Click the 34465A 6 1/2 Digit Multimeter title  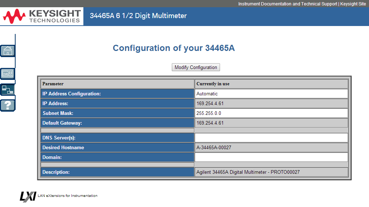click(138, 16)
